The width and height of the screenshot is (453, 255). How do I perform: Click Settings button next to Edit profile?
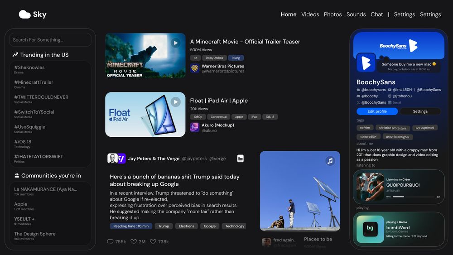[x=420, y=111]
